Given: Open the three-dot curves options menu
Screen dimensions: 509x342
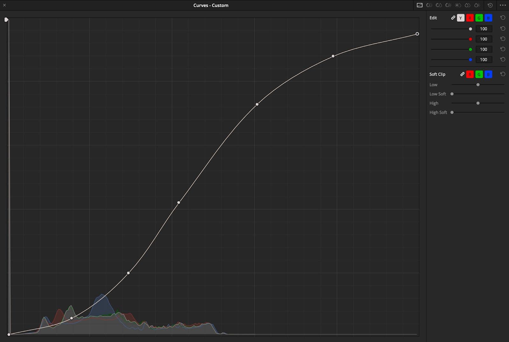Looking at the screenshot, I should click(503, 5).
